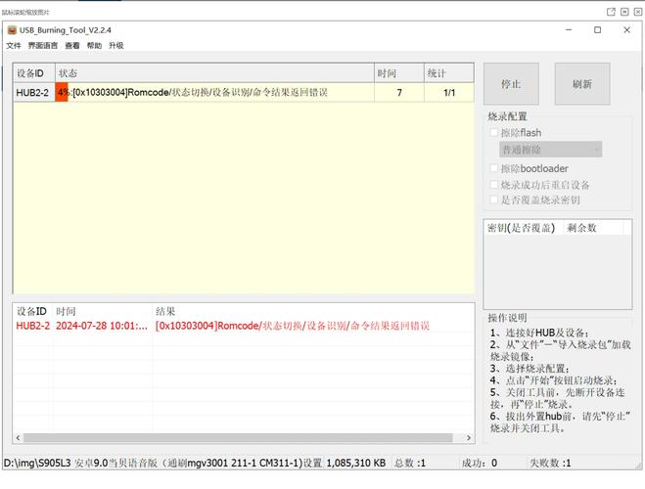This screenshot has height=489, width=645.
Task: Click the orange 4% progress indicator
Action: (x=62, y=93)
